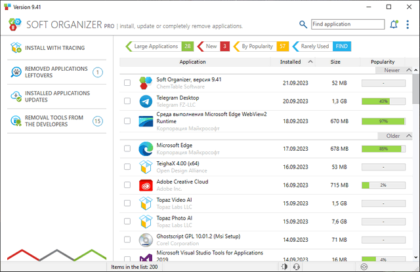This screenshot has width=420, height=272.
Task: Tick the Ghostscript GPL checkbox
Action: tap(127, 239)
